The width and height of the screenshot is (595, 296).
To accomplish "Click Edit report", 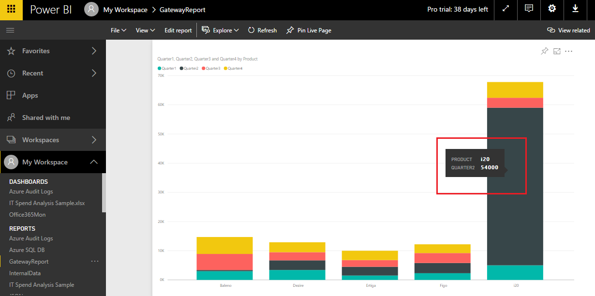I will (x=178, y=30).
